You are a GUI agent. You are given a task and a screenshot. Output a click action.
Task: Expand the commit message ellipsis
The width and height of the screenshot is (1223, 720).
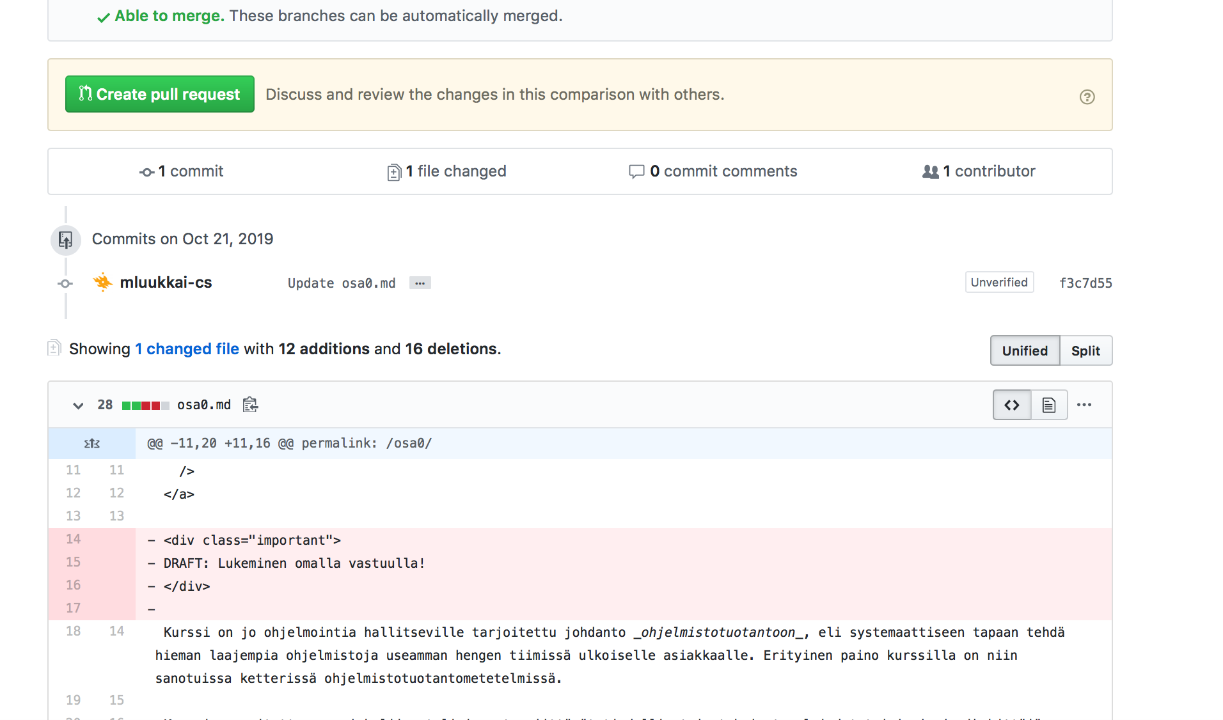420,283
